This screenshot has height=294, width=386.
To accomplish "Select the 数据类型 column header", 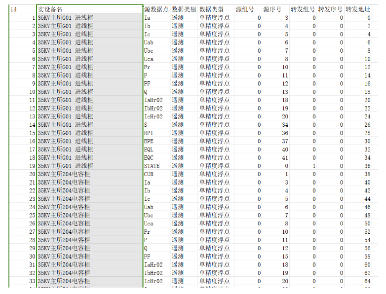I will (212, 9).
